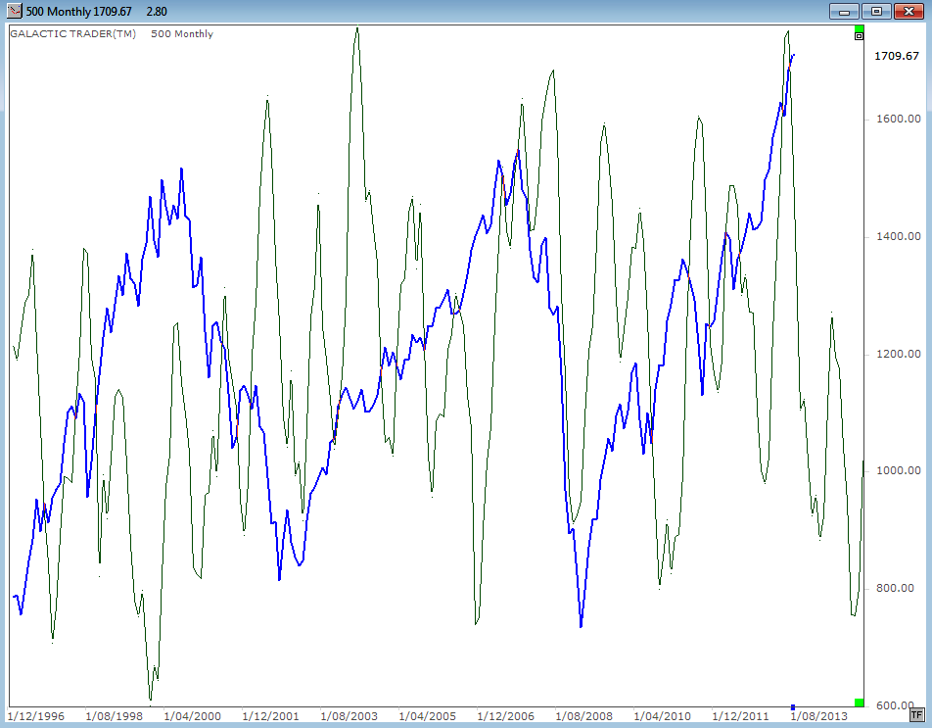Click the 1/04/2005 date axis label
Image resolution: width=932 pixels, height=728 pixels.
tap(428, 716)
